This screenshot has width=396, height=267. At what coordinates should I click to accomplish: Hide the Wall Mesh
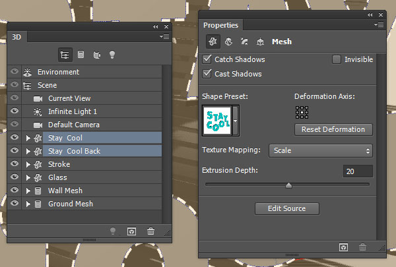click(15, 189)
